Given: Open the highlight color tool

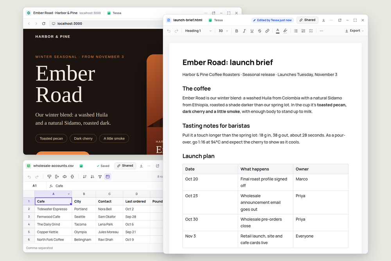Looking at the screenshot, I should point(285,31).
